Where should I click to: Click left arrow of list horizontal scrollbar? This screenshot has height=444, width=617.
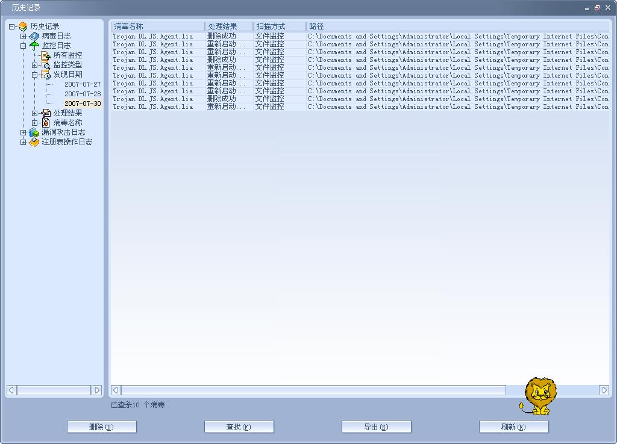(116, 390)
